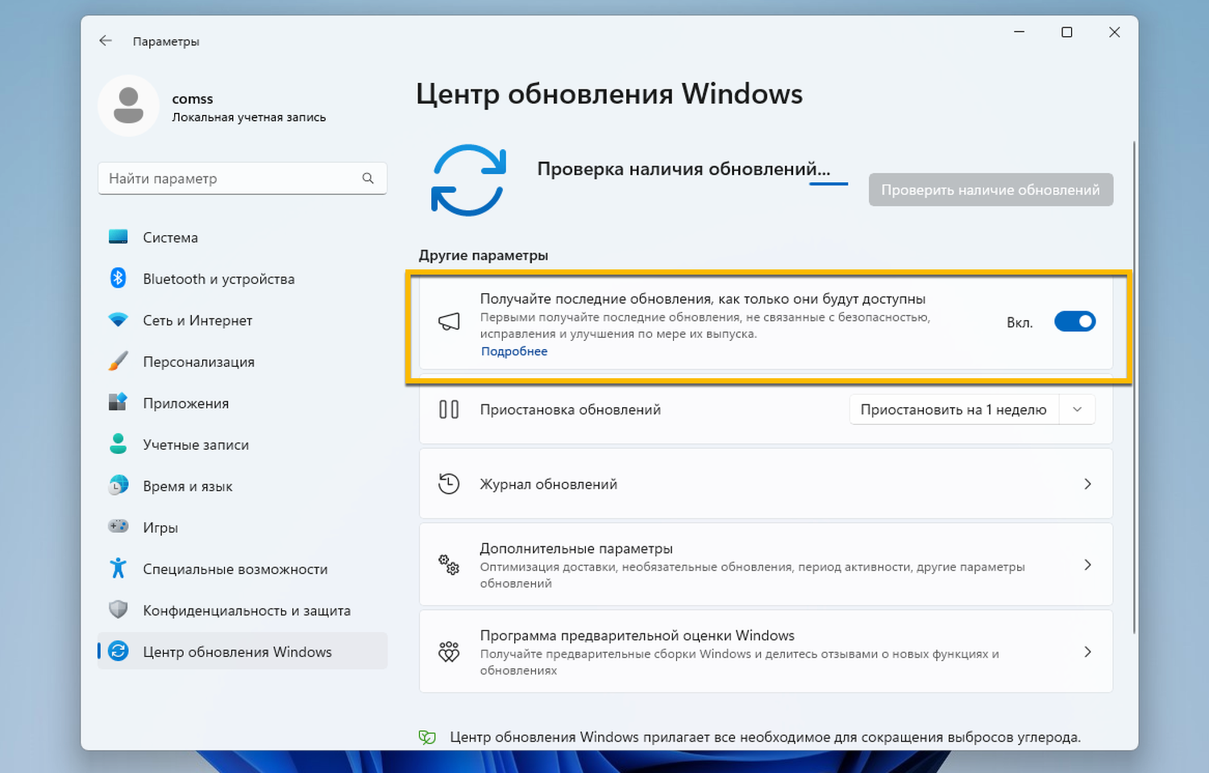Screen dimensions: 1209x773
Task: Click the megaphone icon for latest updates
Action: [449, 322]
